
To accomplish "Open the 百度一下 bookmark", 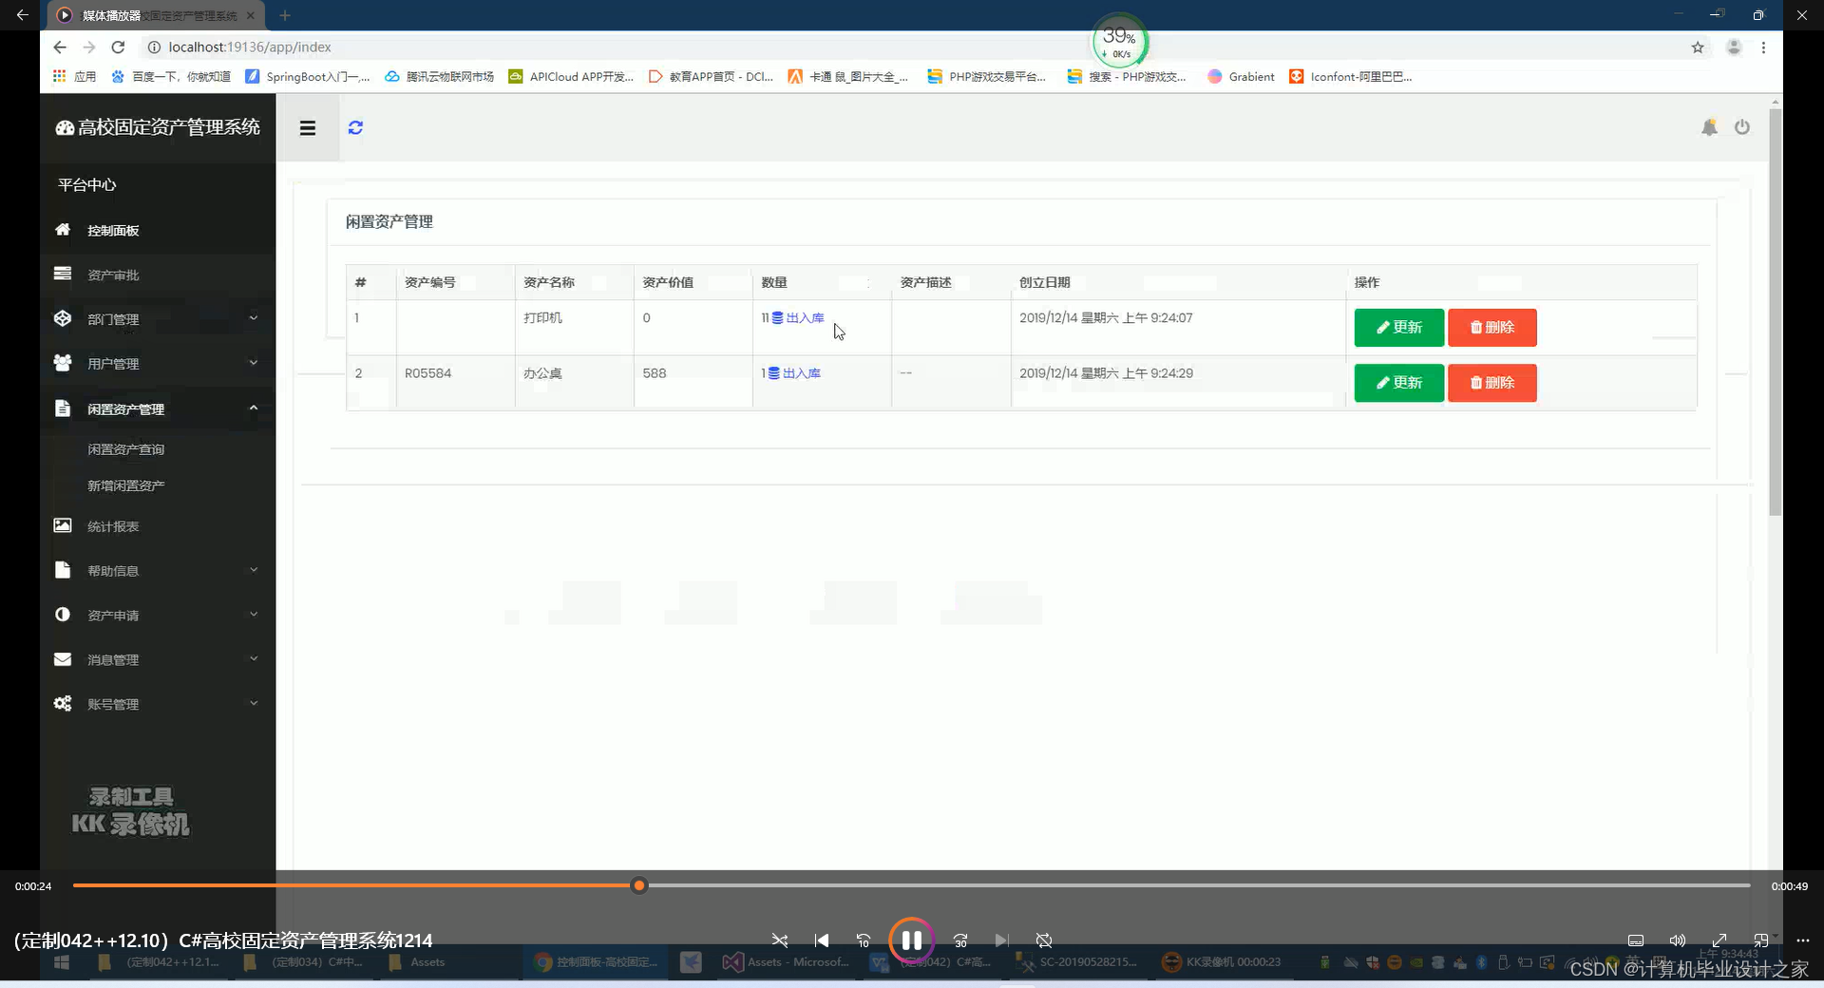I will click(171, 77).
